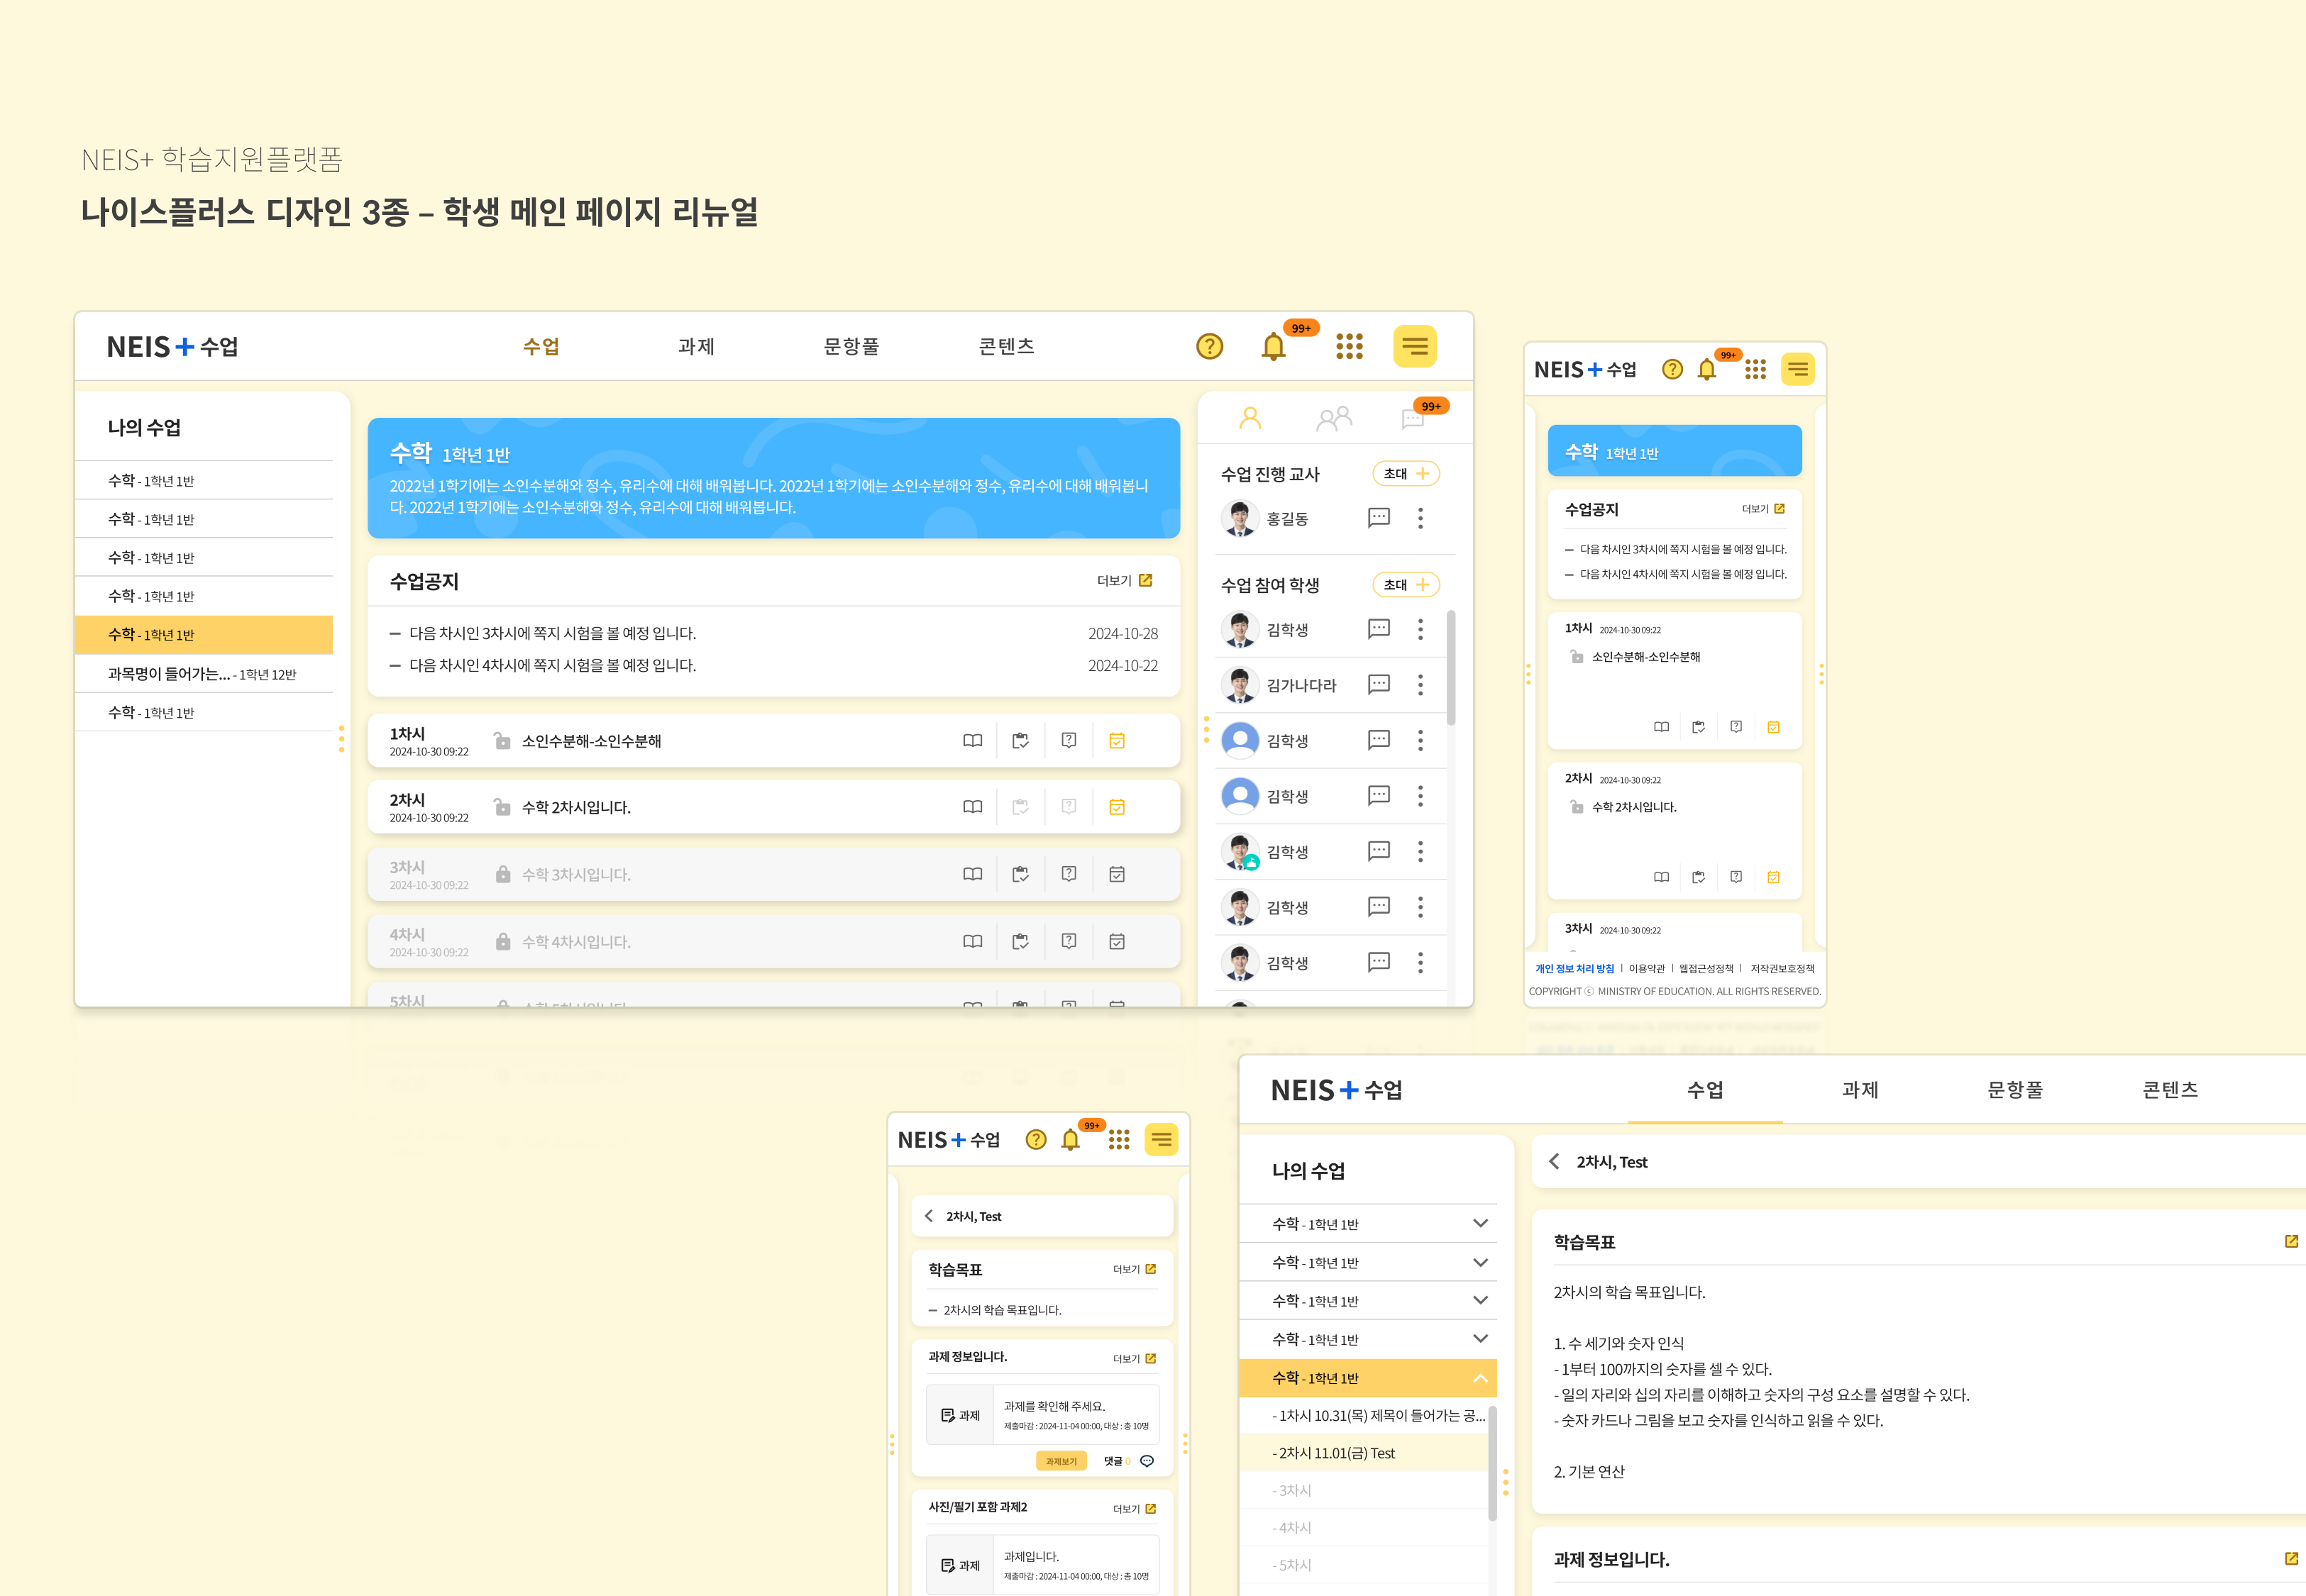Click the book icon in 1차시 row
Viewport: 2306px width, 1596px height.
click(x=972, y=741)
